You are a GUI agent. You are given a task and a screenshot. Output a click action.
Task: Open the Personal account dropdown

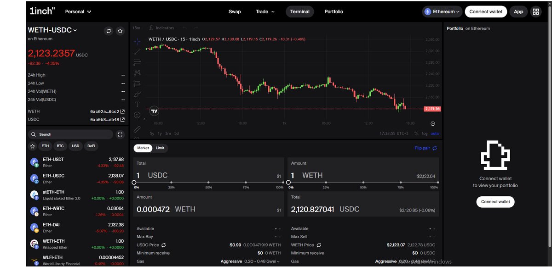point(78,11)
